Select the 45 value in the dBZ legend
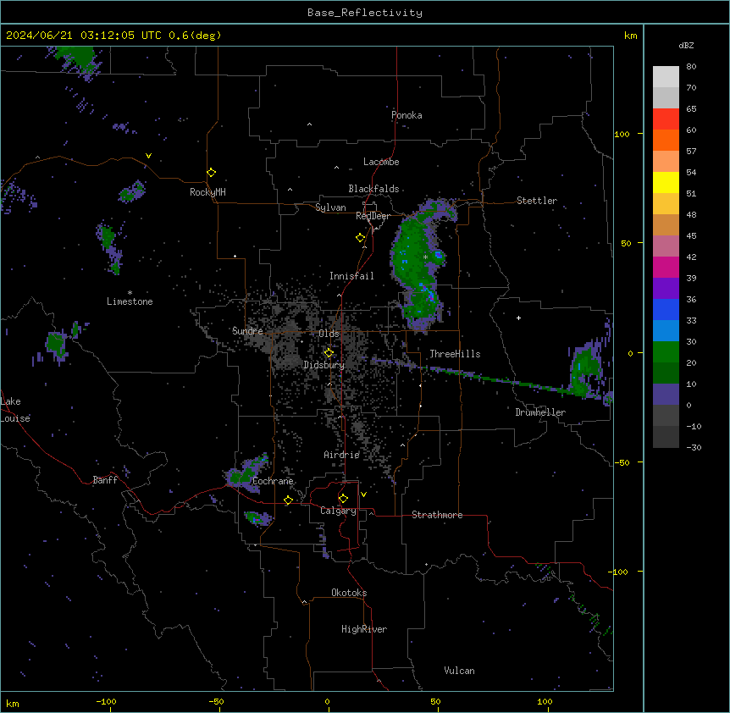The width and height of the screenshot is (730, 713). [x=691, y=236]
